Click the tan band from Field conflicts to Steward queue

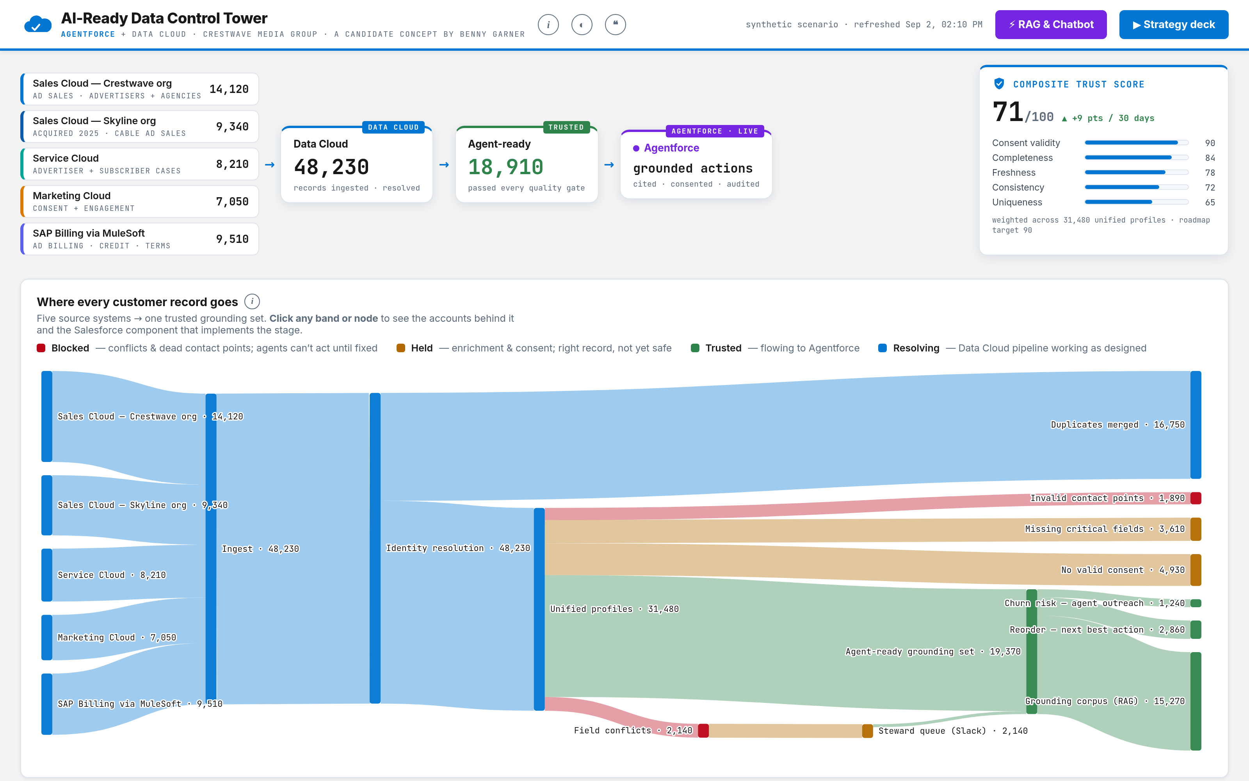click(x=786, y=730)
